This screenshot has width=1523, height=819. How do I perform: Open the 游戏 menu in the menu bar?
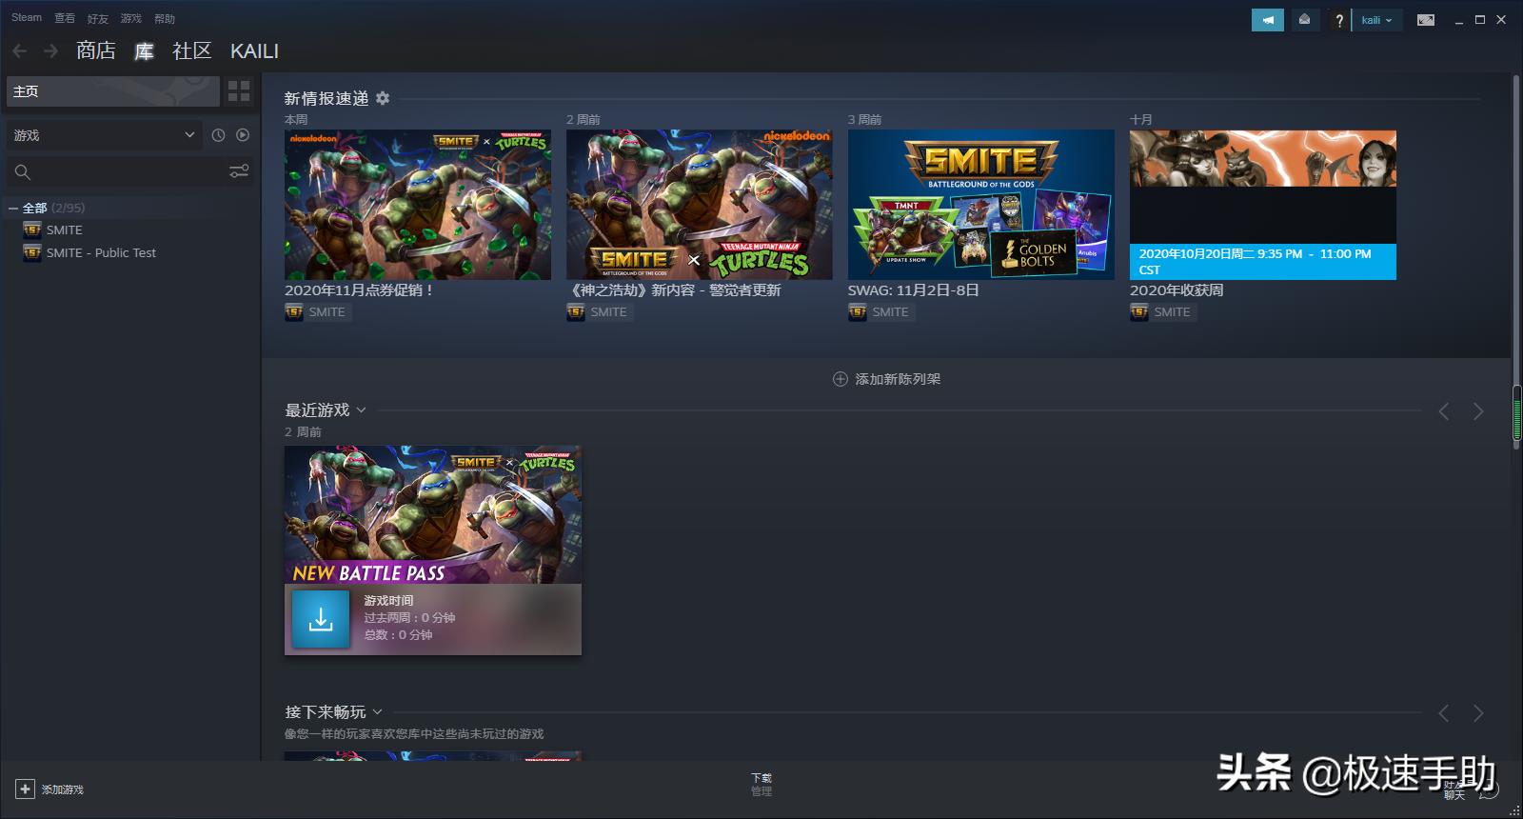[x=131, y=18]
